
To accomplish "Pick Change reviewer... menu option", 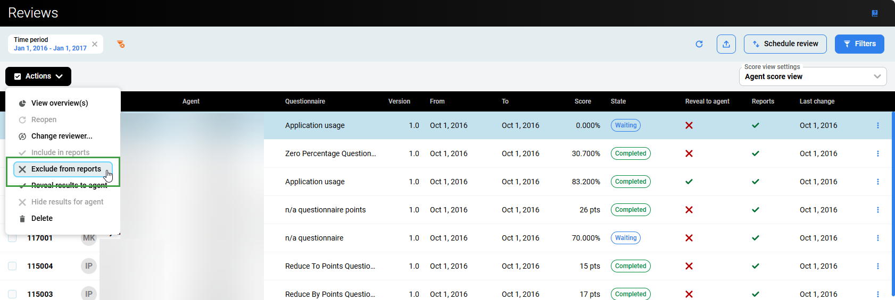I will 61,136.
